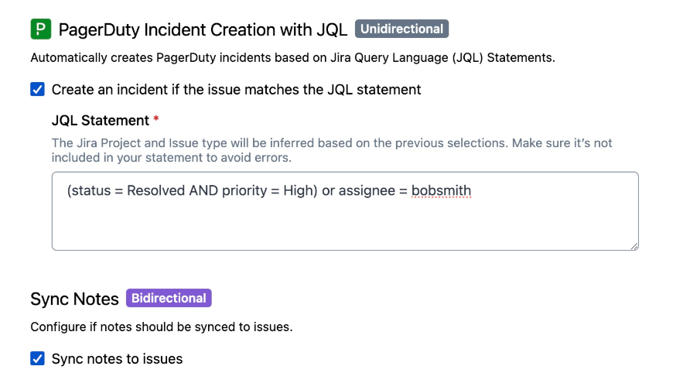Uncheck the Create an incident checkbox
This screenshot has width=673, height=383.
37,89
